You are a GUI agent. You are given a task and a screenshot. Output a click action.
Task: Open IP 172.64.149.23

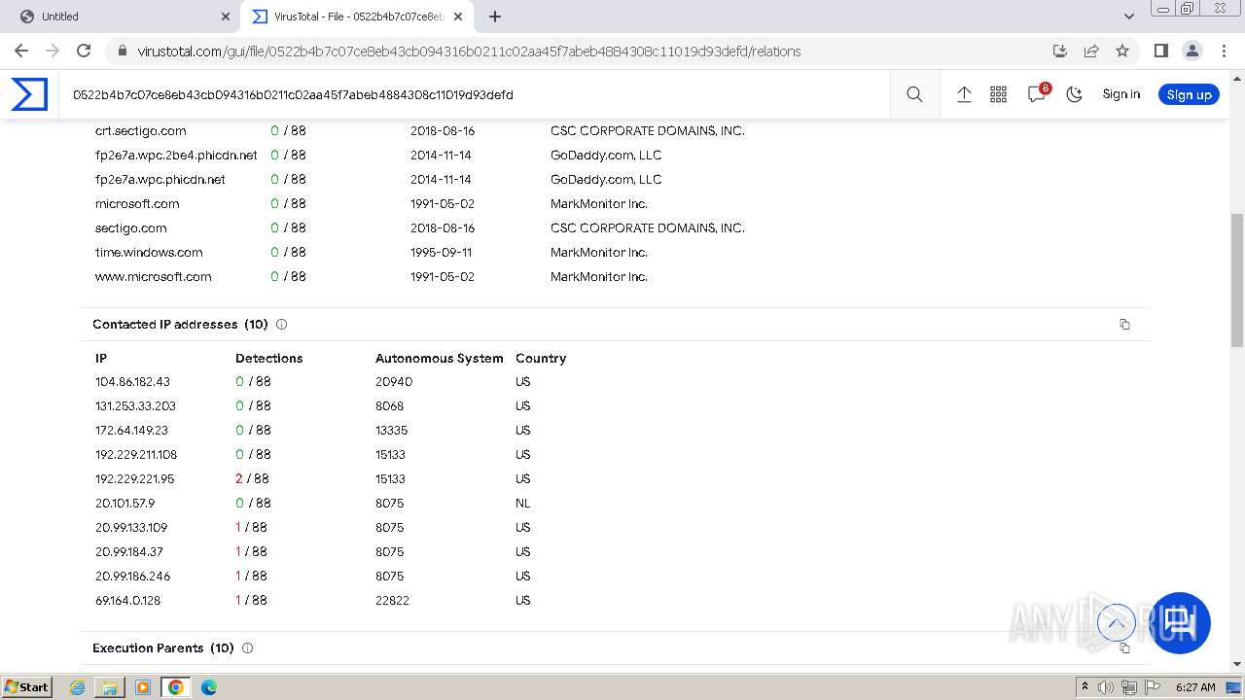(x=131, y=431)
